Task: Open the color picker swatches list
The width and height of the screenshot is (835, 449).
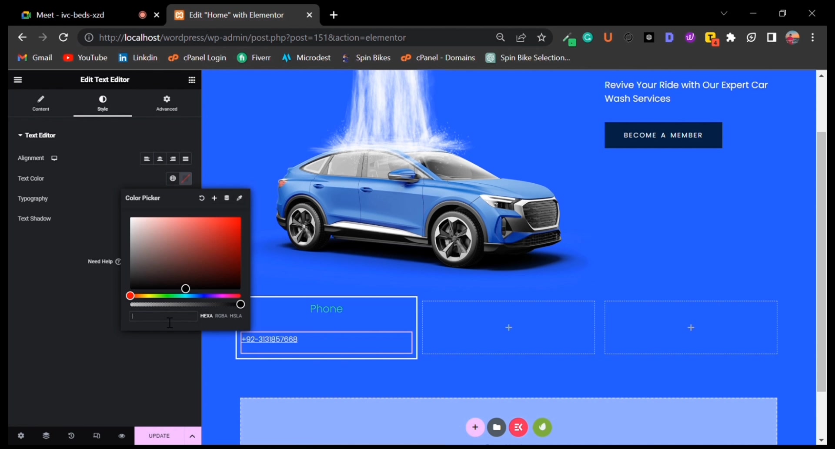Action: [227, 198]
